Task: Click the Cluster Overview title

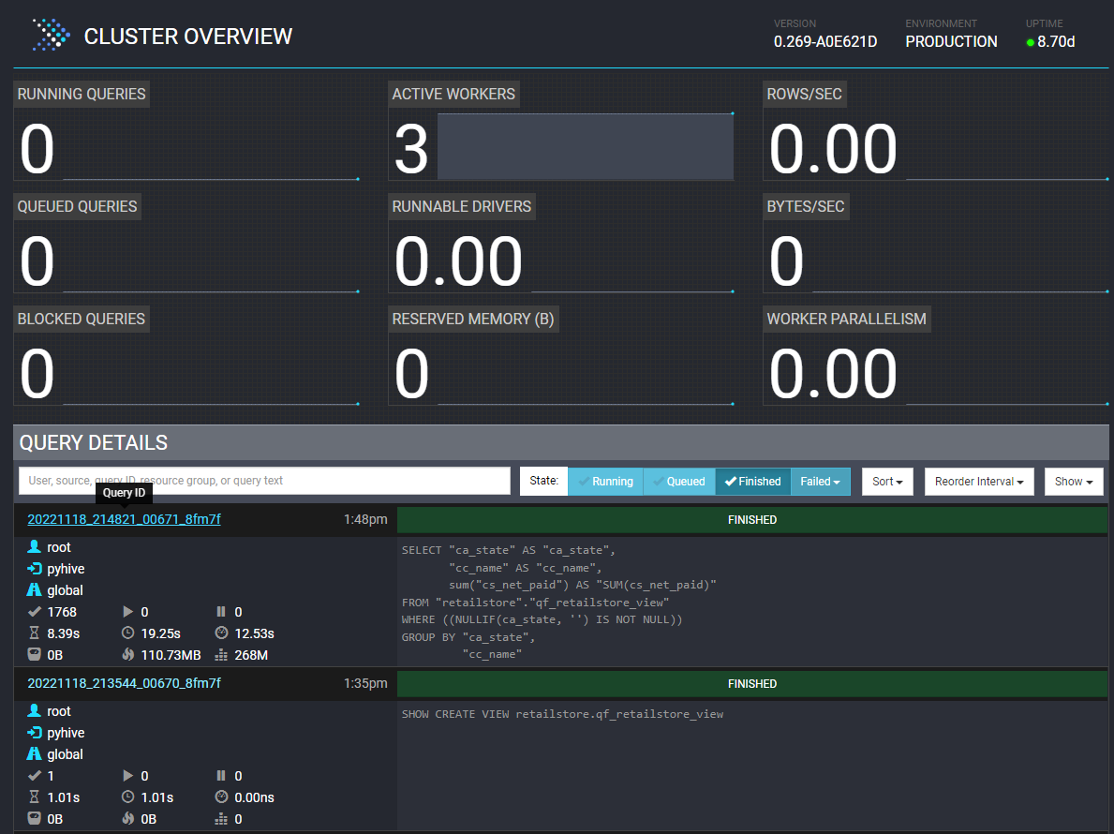Action: pos(188,37)
